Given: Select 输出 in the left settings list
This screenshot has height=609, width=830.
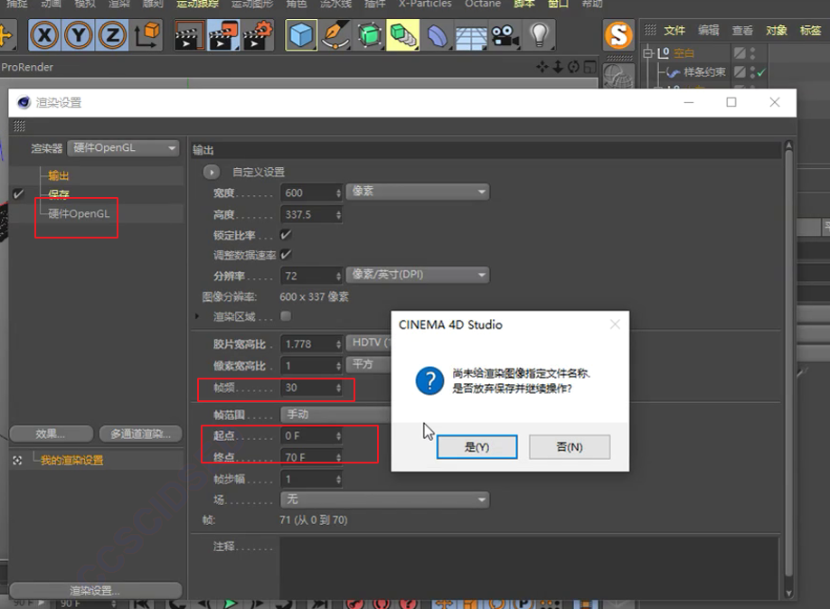Looking at the screenshot, I should [59, 175].
